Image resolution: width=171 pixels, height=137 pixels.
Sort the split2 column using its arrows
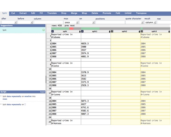point(139,31)
